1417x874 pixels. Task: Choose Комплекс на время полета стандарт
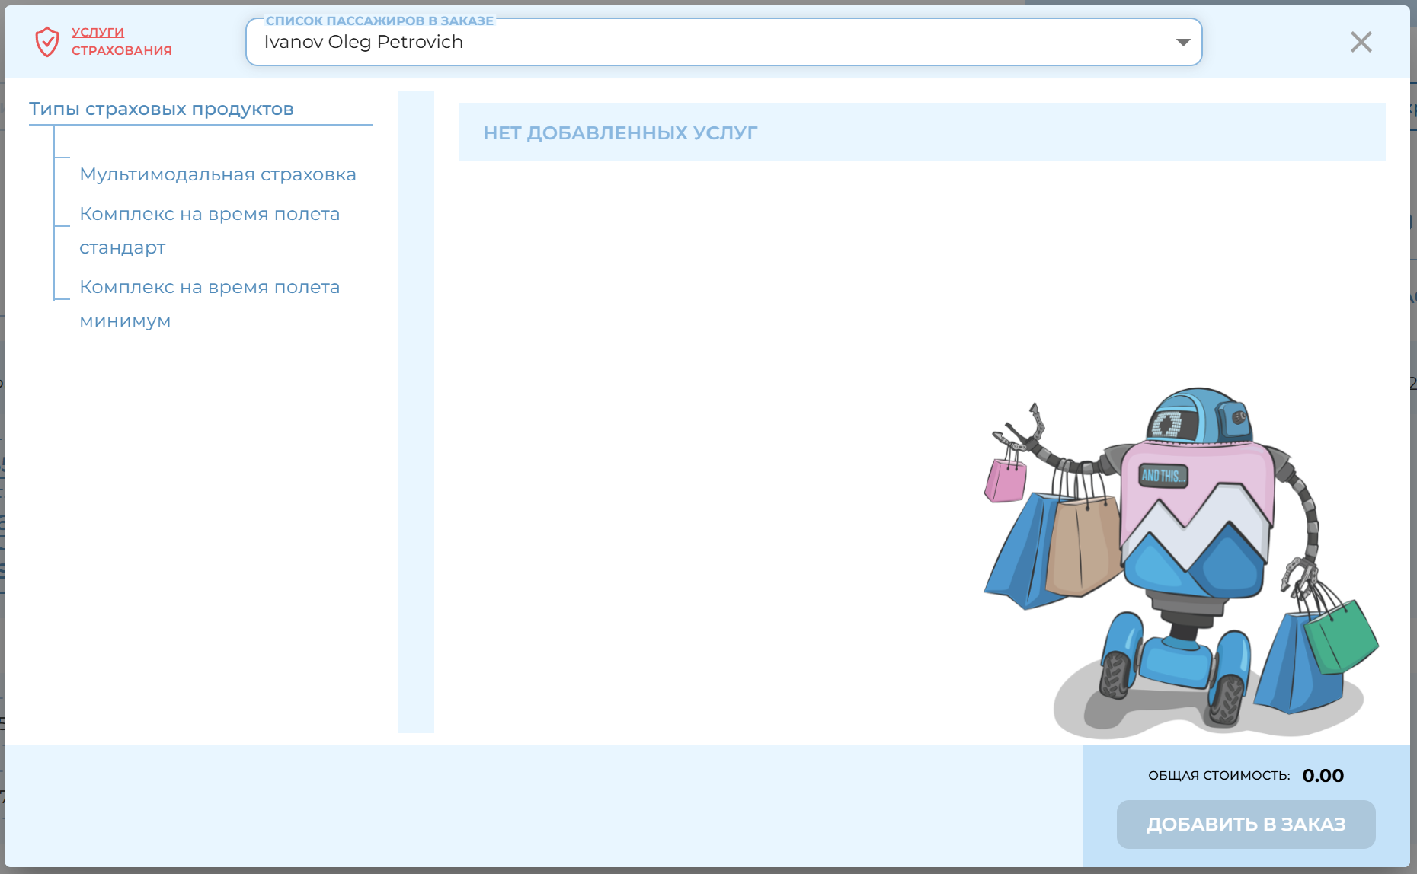(x=209, y=230)
